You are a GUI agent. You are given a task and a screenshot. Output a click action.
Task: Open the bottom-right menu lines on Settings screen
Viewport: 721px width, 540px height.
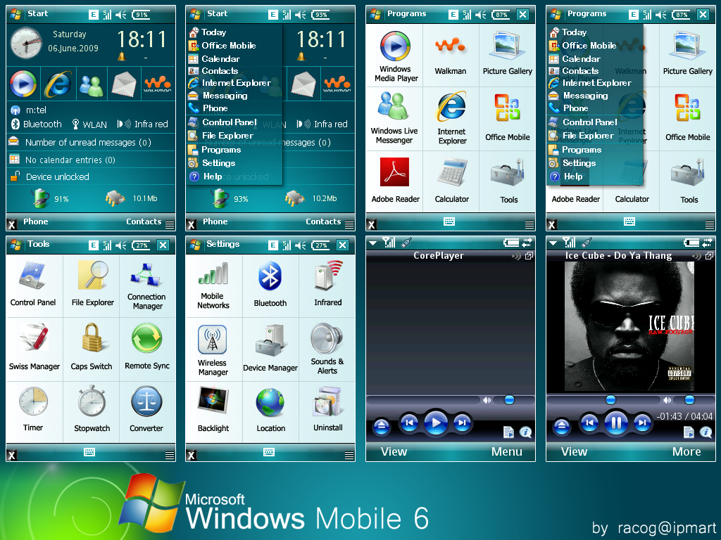349,456
